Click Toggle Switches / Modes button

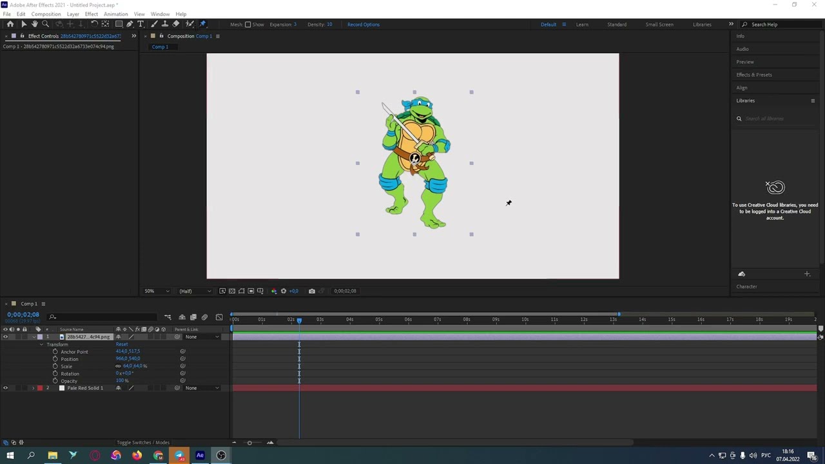(143, 443)
